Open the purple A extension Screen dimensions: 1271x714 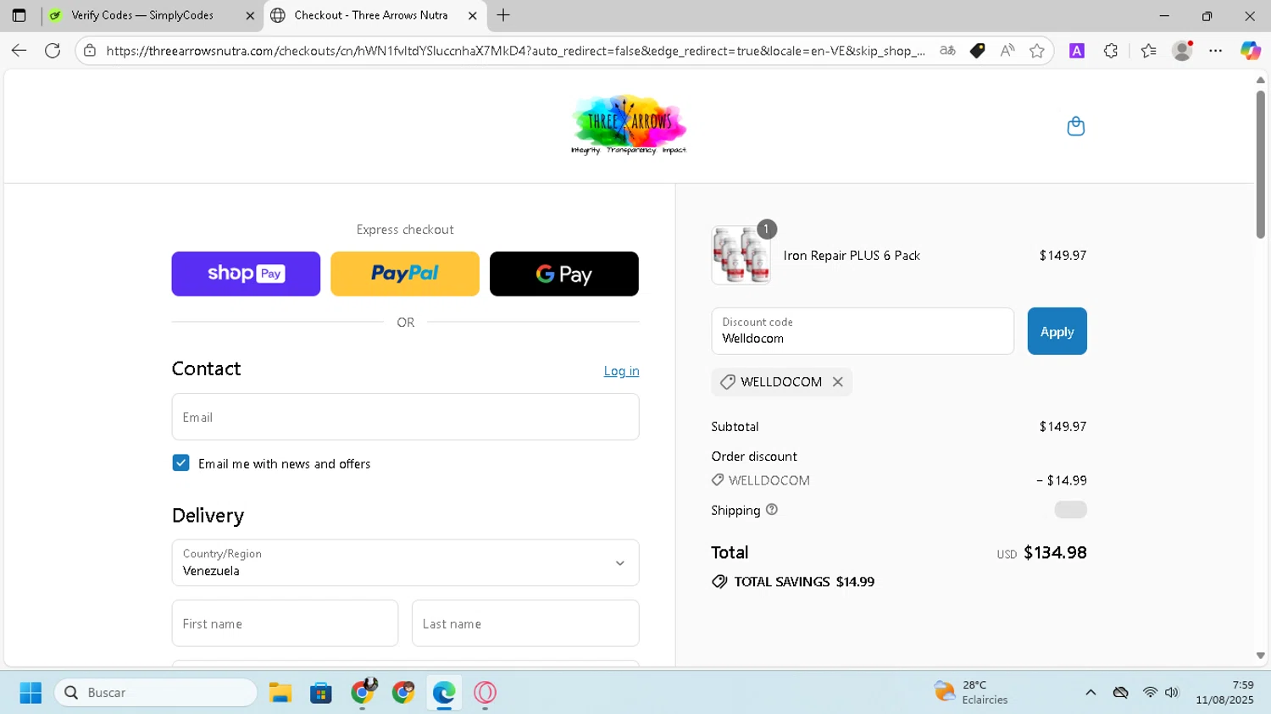(1077, 51)
